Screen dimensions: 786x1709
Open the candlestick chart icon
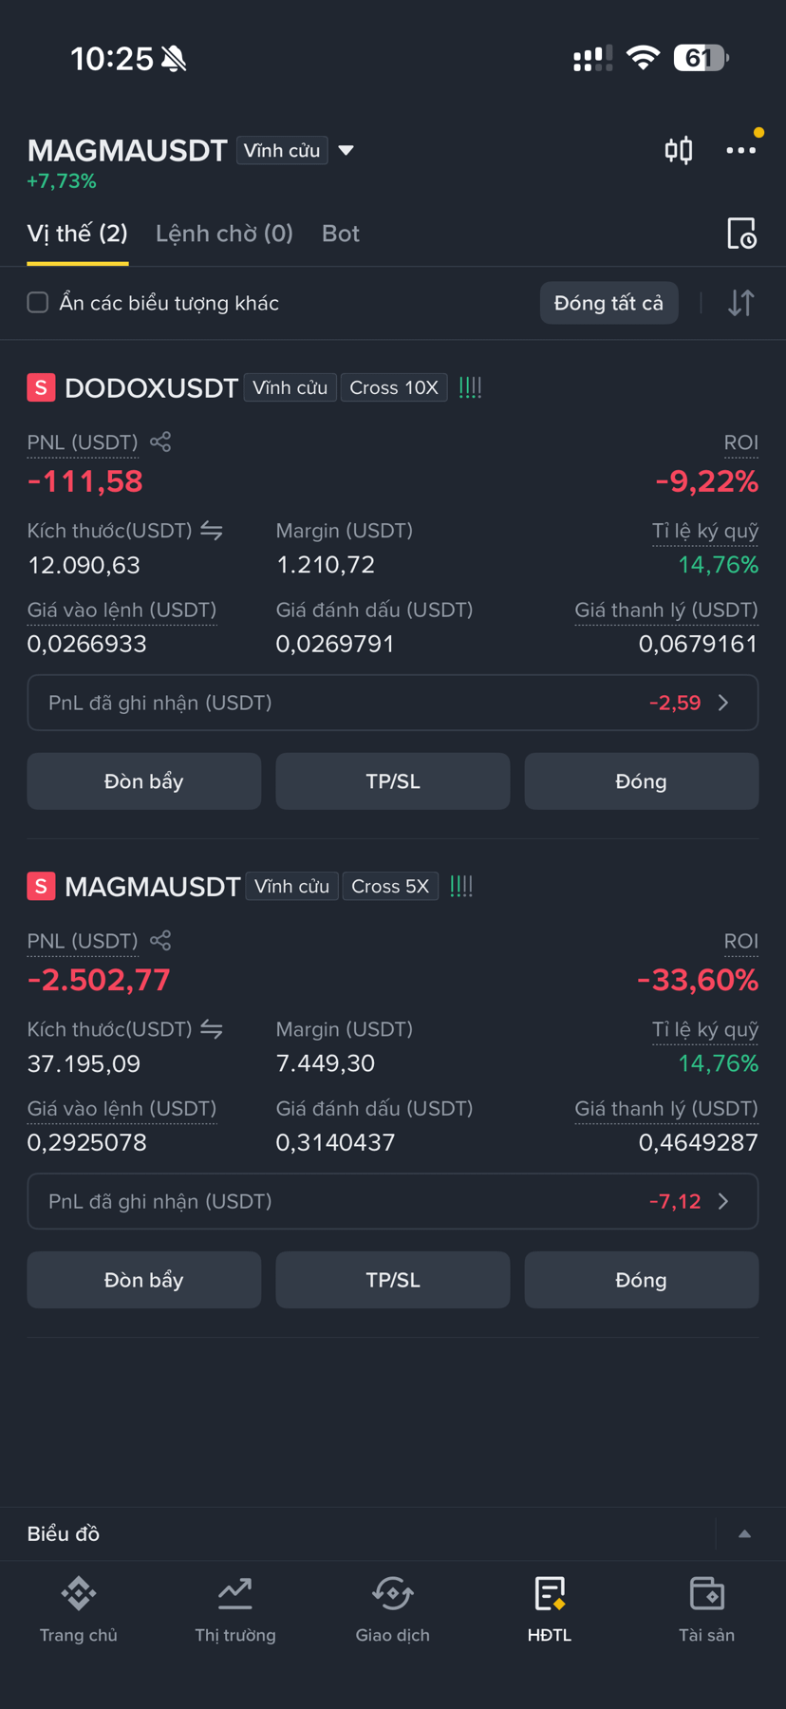[679, 150]
